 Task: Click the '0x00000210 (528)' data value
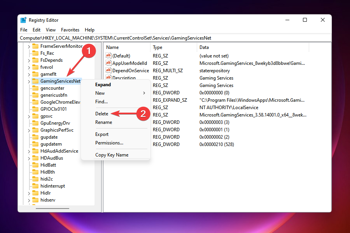tap(217, 144)
